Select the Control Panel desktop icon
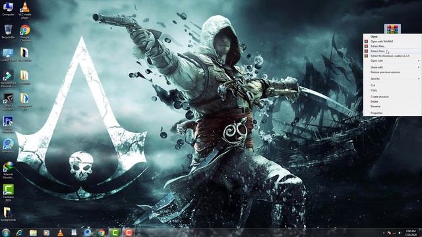The width and height of the screenshot is (422, 237). pos(8,55)
